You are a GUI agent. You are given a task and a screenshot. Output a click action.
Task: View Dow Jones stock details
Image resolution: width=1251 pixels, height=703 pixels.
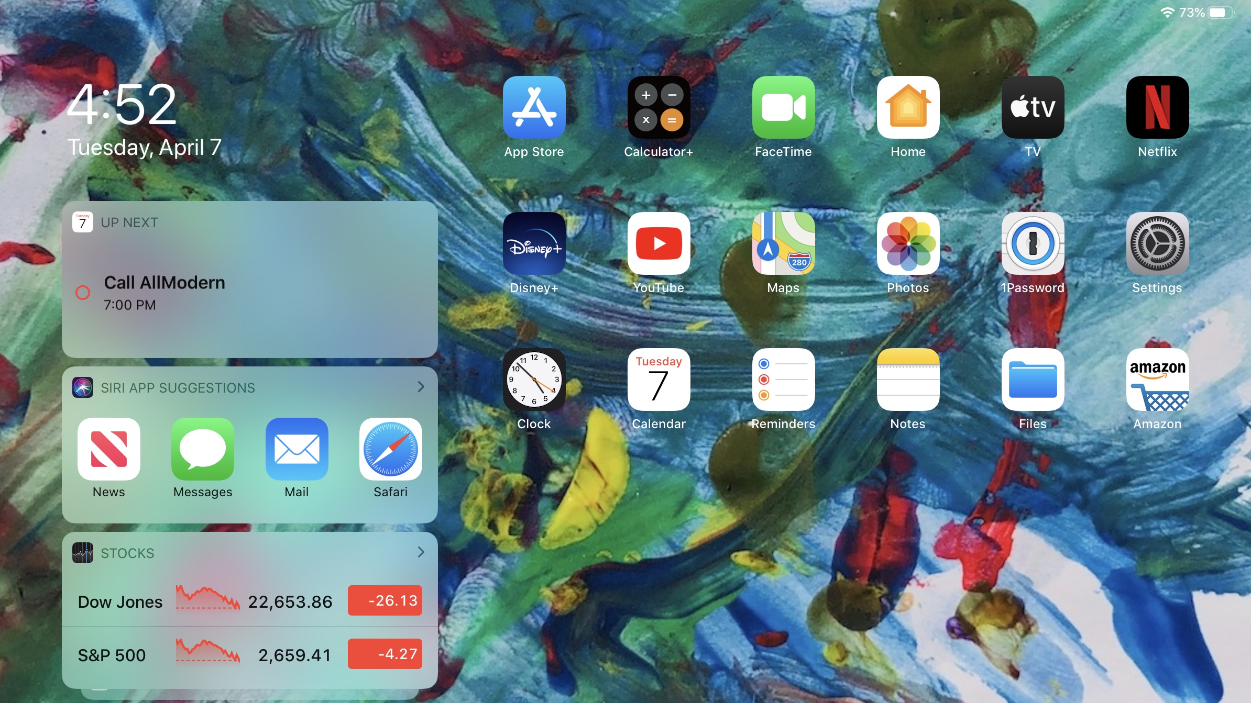248,602
